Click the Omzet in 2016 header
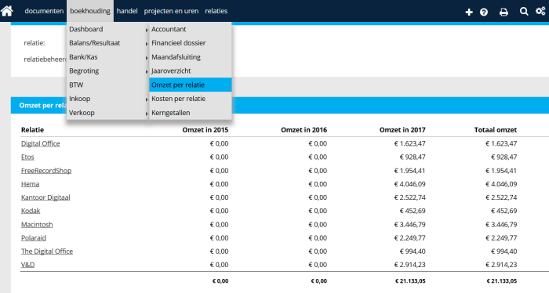 click(304, 130)
